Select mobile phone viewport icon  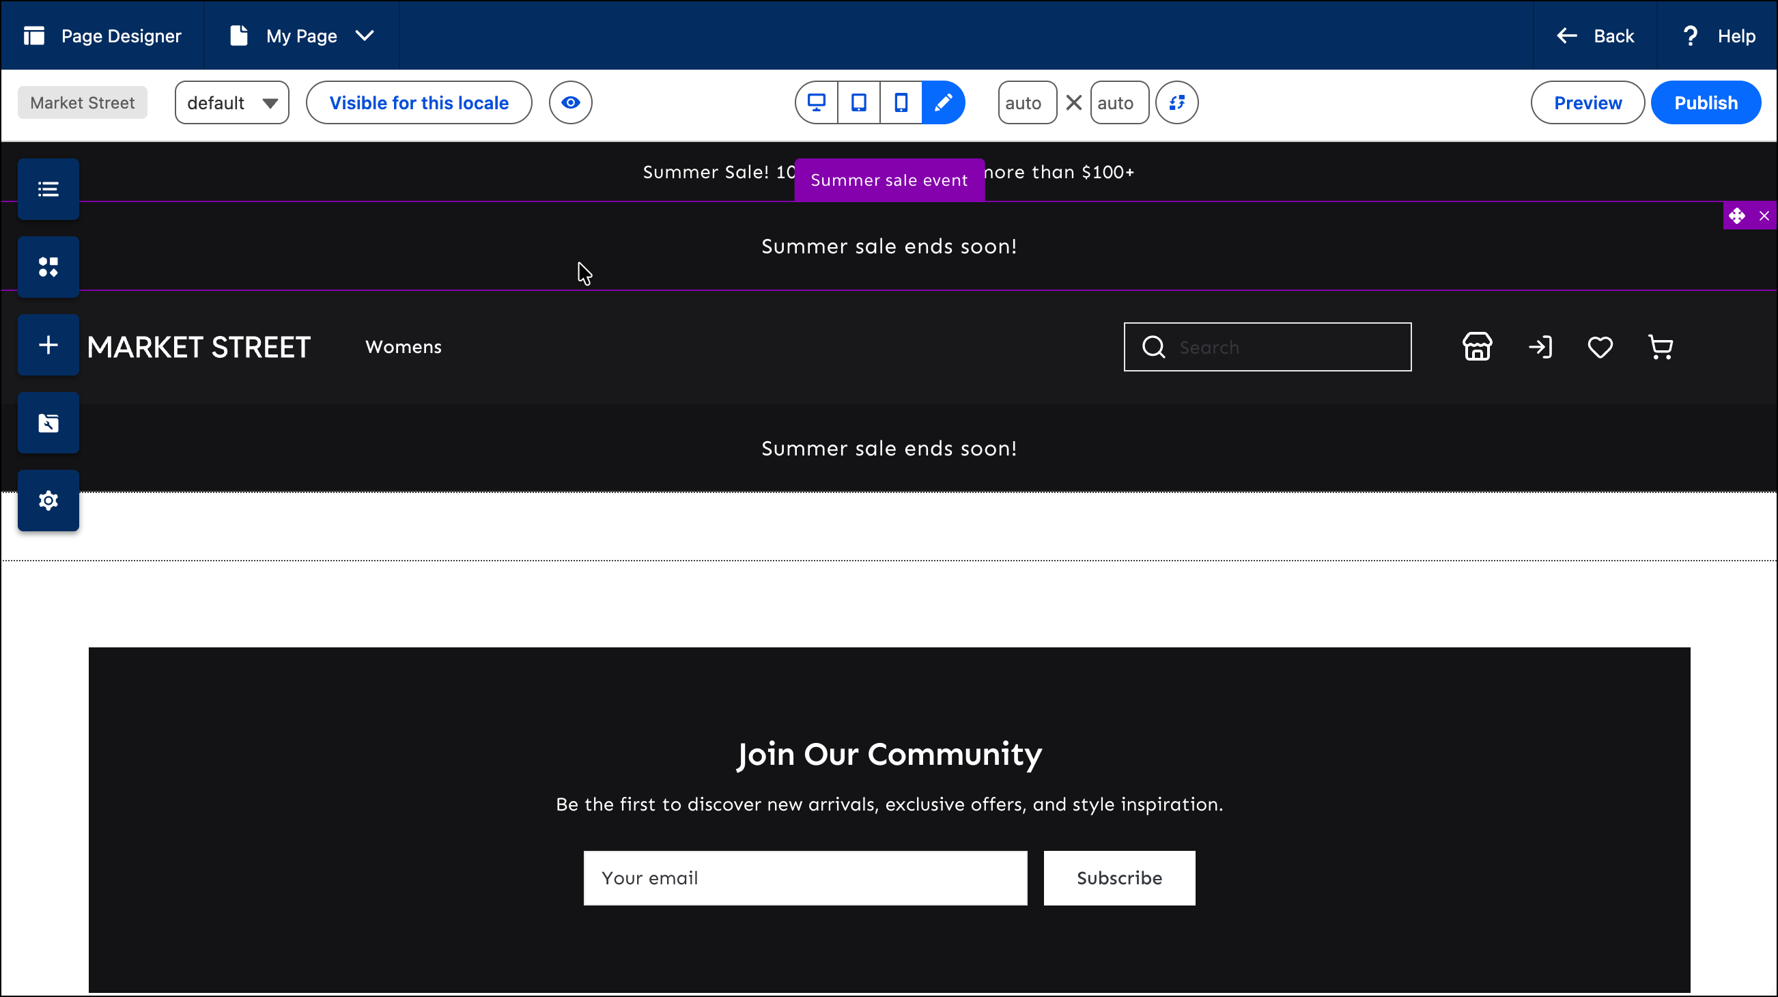pos(901,103)
